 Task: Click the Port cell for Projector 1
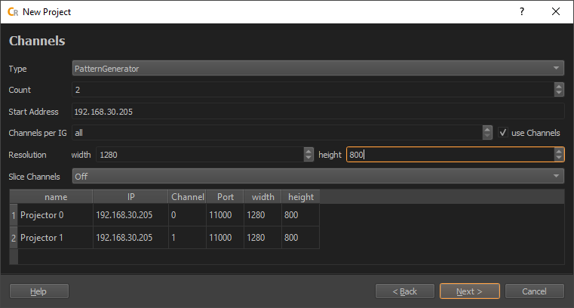click(225, 238)
